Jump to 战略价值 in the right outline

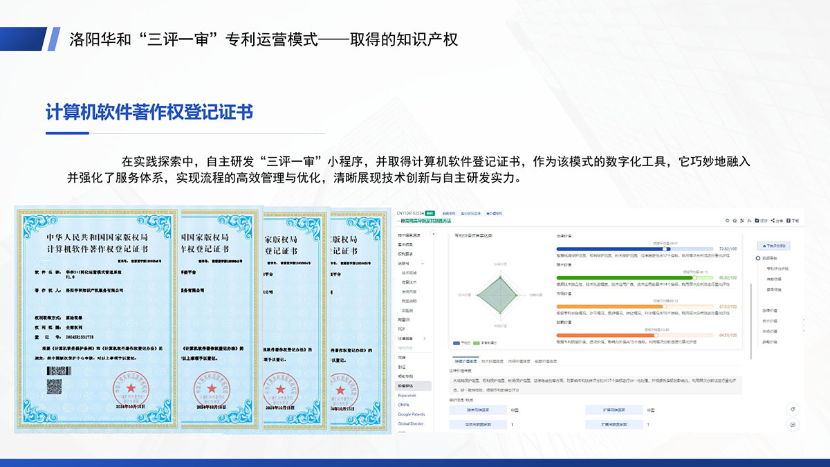pos(769,341)
